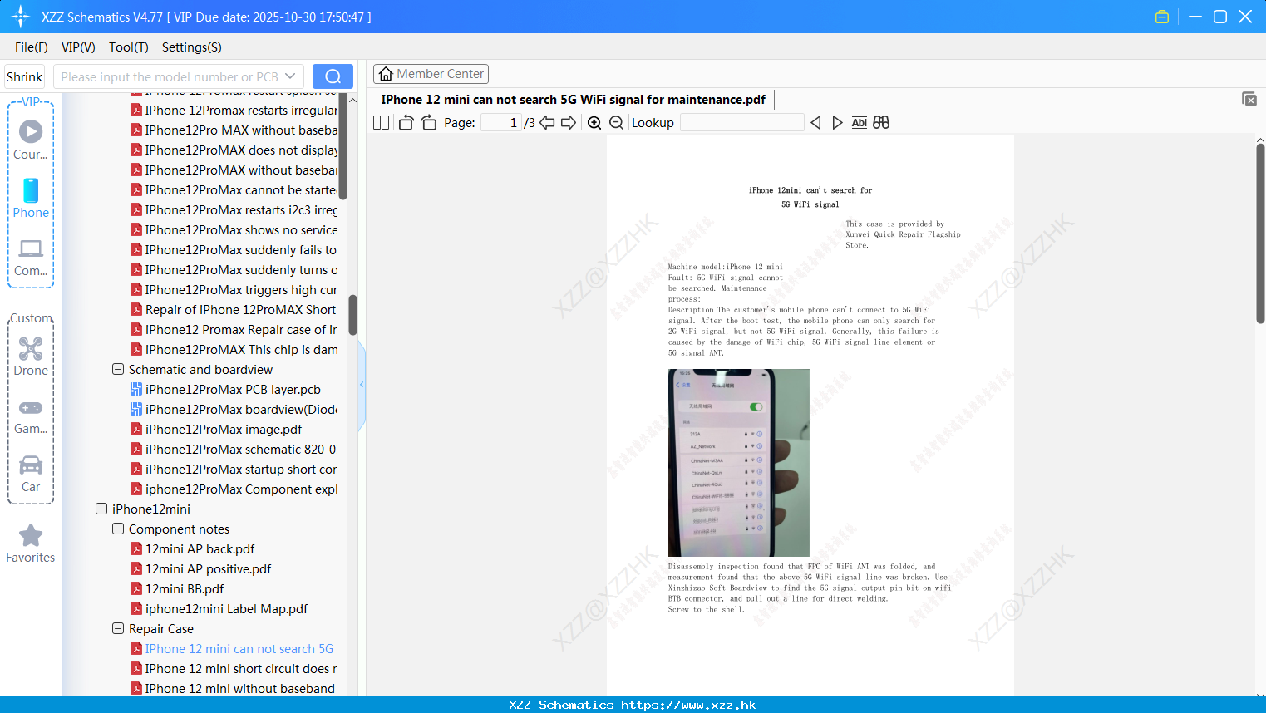
Task: Select Game console category in sidebar
Action: (x=31, y=416)
